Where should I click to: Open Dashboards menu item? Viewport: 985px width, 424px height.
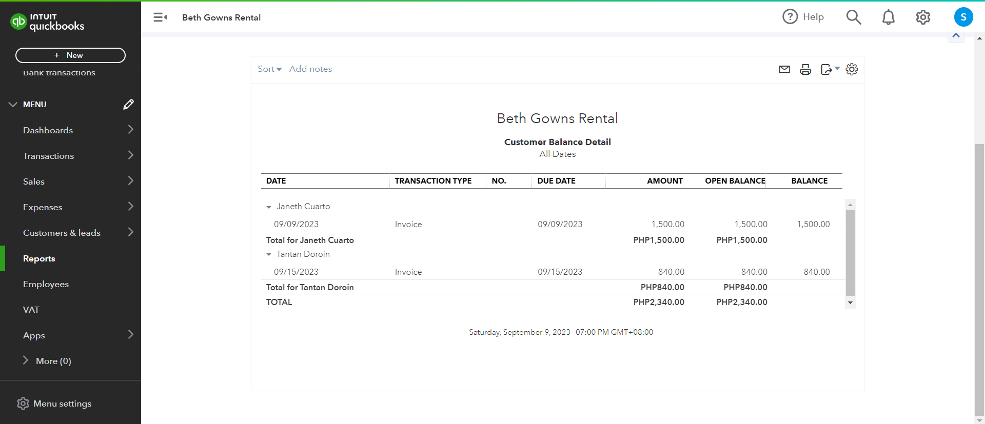point(48,130)
